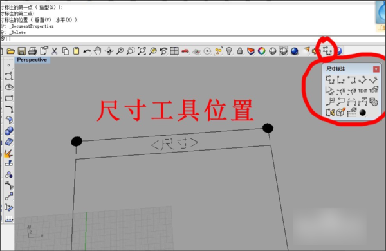The width and height of the screenshot is (386, 251).
Task: Undo the last action with the arrow icon
Action: pos(87,51)
